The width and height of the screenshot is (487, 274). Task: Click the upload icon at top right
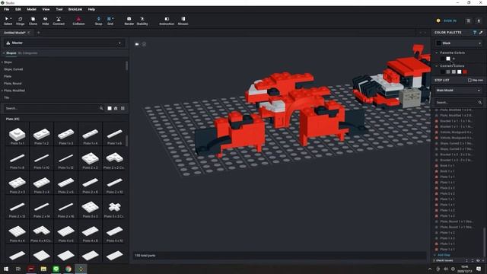click(x=479, y=21)
